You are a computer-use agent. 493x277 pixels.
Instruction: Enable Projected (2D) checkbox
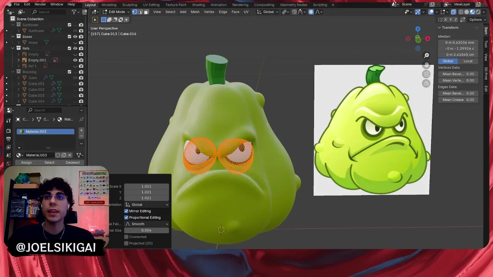pos(126,243)
